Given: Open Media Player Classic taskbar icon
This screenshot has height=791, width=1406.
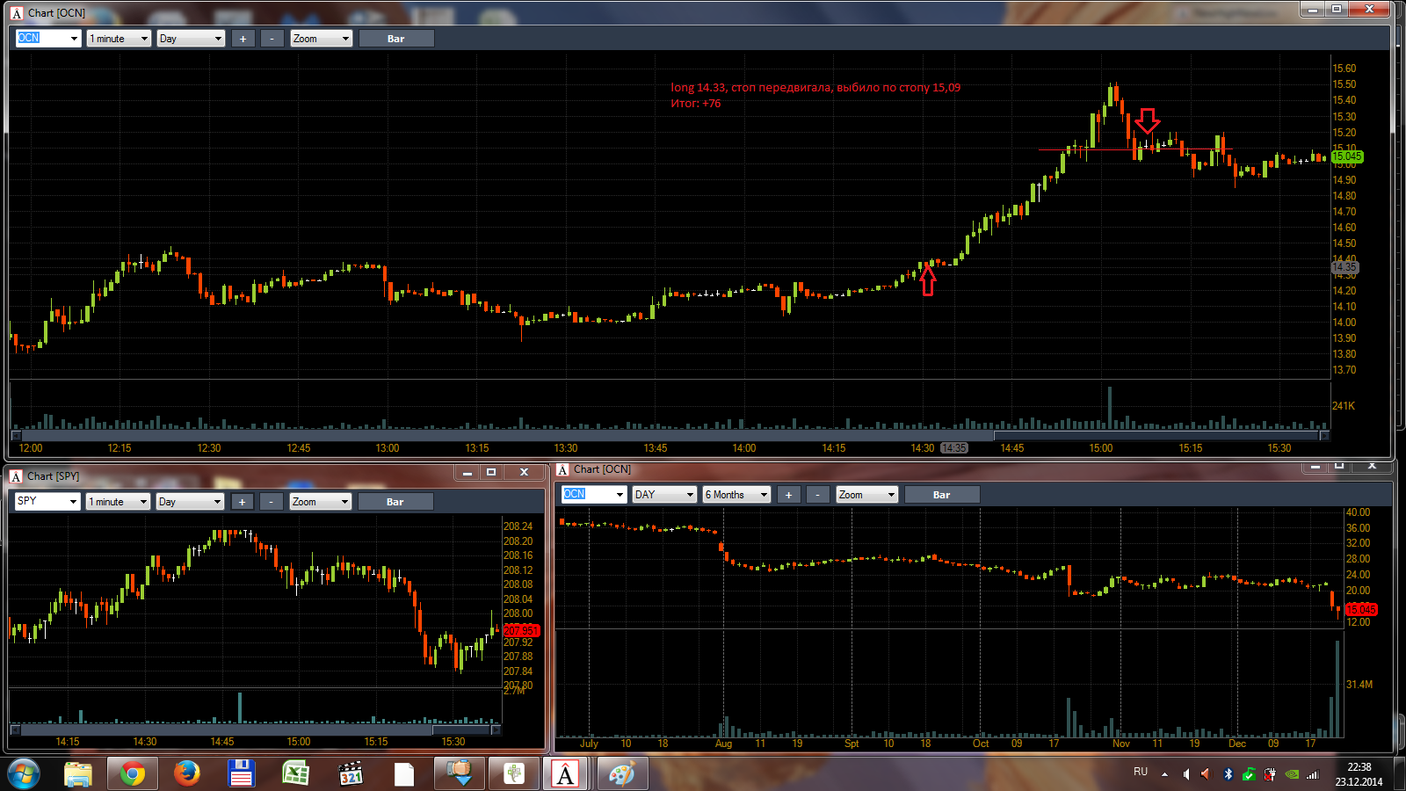Looking at the screenshot, I should (351, 774).
